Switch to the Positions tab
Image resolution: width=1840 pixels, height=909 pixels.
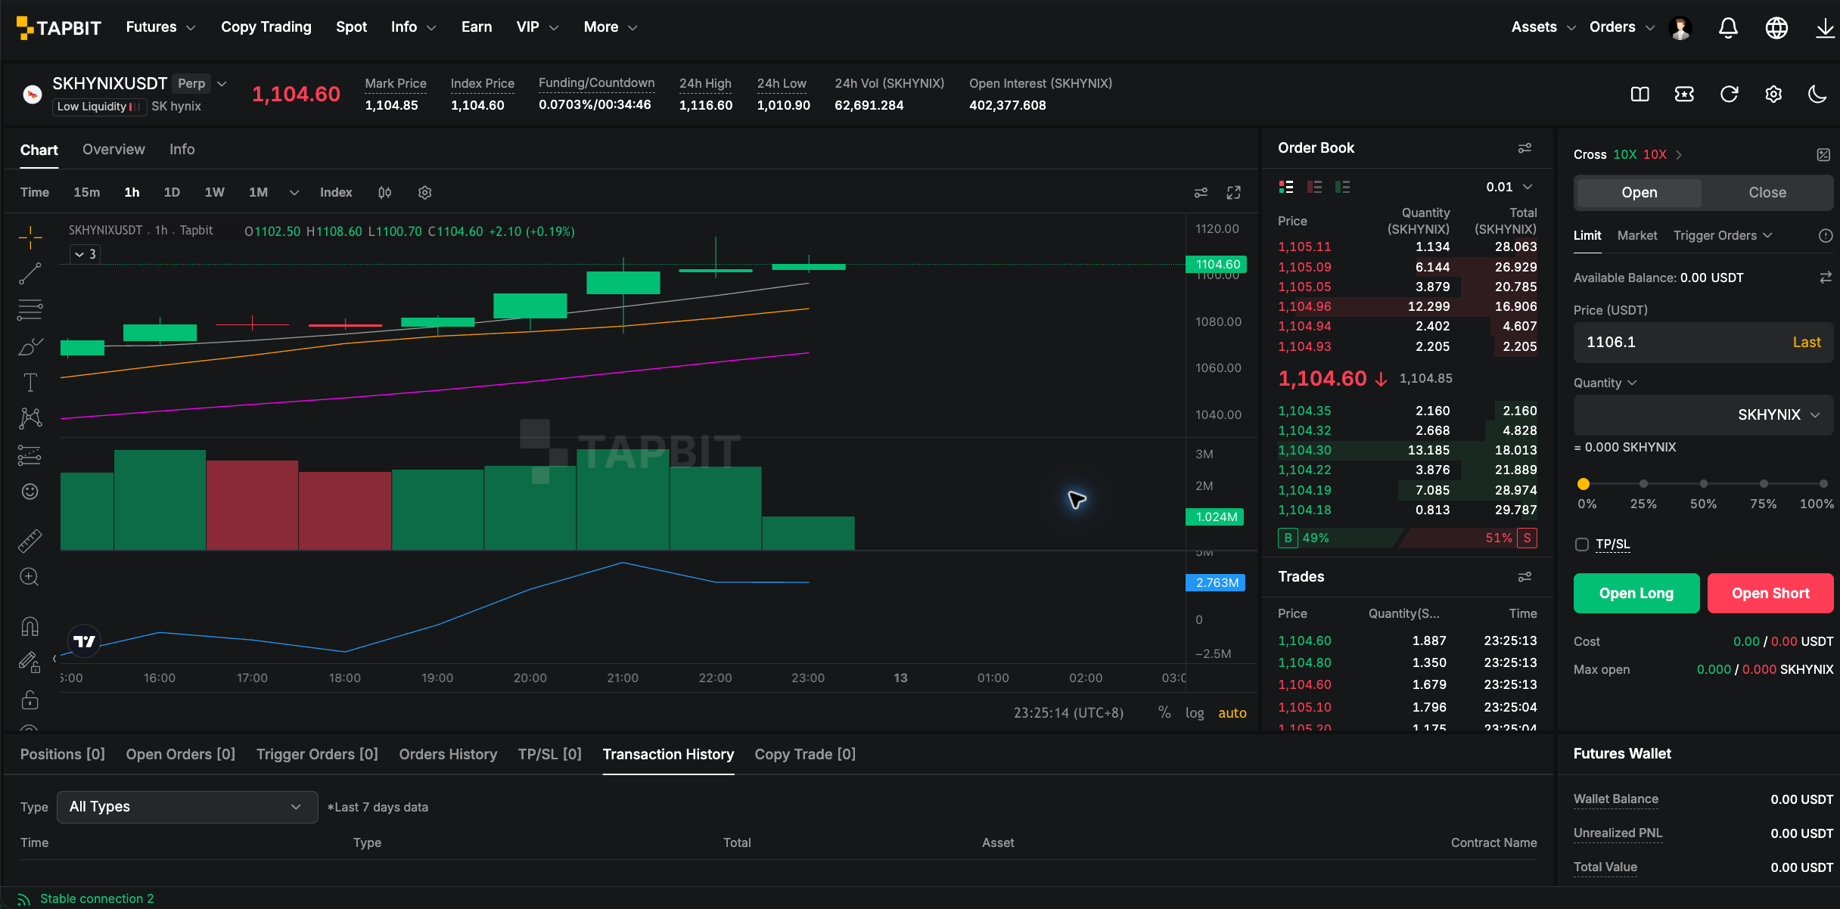[x=63, y=755]
